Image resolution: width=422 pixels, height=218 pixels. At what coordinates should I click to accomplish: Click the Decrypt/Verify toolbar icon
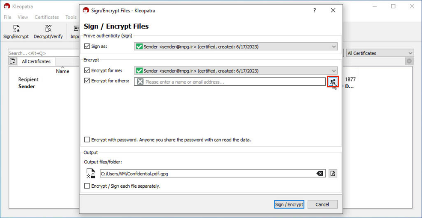48,32
